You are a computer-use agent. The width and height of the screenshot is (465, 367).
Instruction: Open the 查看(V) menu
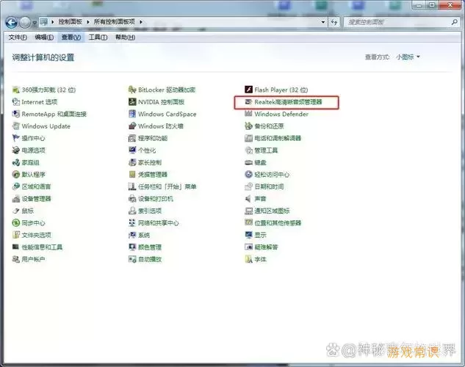(x=71, y=37)
